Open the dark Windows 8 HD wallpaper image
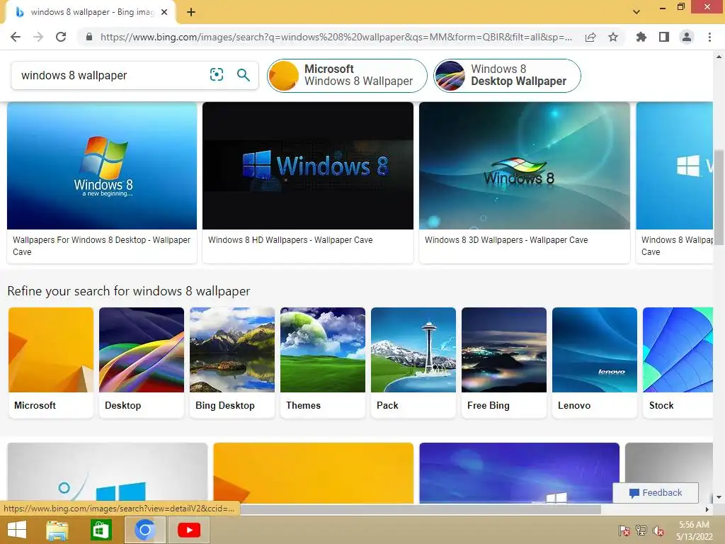This screenshot has width=725, height=544. [x=308, y=166]
